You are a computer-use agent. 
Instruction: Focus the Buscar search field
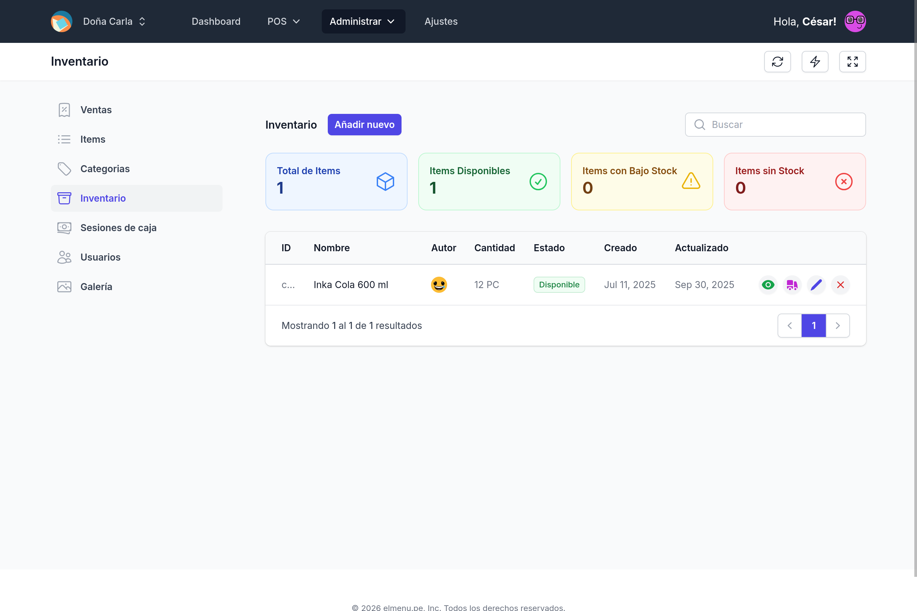click(x=775, y=125)
